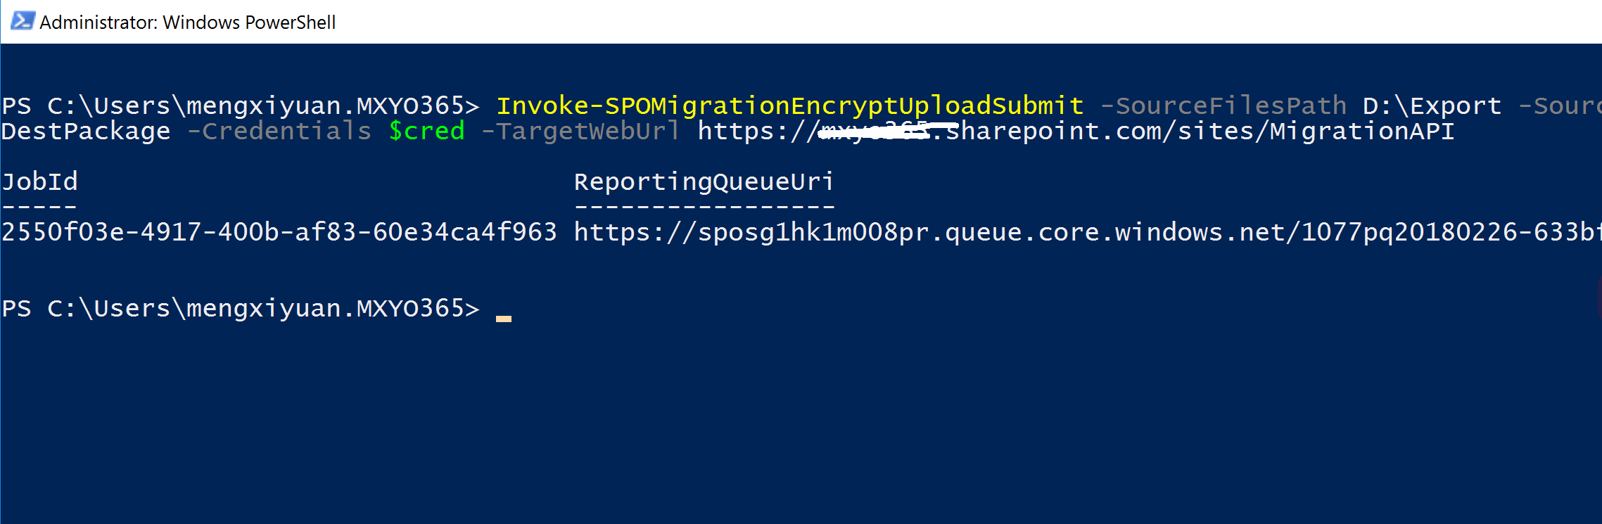Click the Administrator: Windows PowerShell title text
Image resolution: width=1602 pixels, height=524 pixels.
point(187,23)
